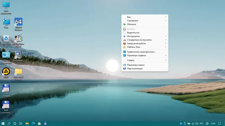Viewport: 225px width, 126px height.
Task: Select the Сеть desktop icon
Action: click(x=6, y=23)
